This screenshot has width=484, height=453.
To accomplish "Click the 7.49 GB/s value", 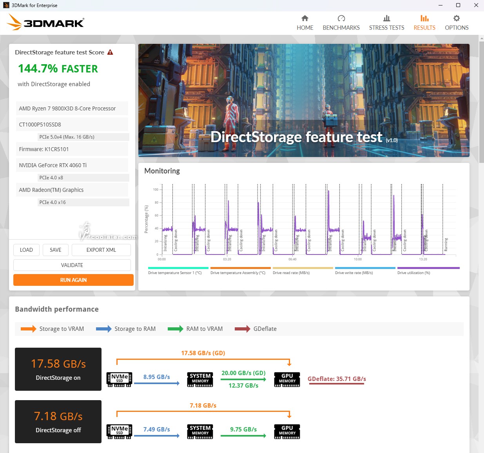I will click(156, 429).
